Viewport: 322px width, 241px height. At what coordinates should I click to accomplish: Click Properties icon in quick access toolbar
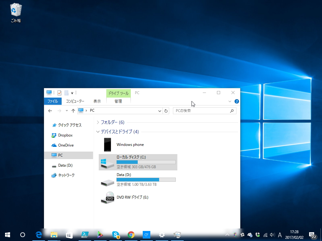(59, 93)
